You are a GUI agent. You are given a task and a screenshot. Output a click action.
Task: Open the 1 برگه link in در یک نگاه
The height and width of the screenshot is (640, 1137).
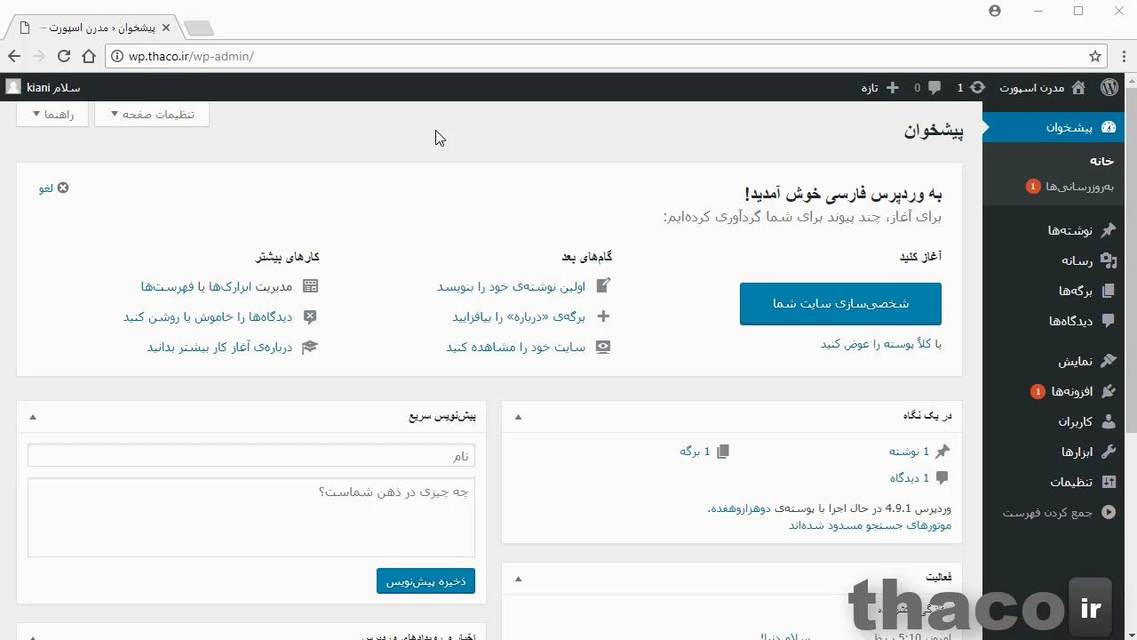[x=695, y=452]
